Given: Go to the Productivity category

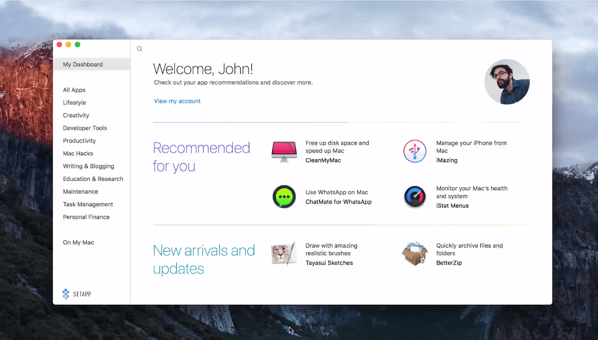Looking at the screenshot, I should (x=79, y=141).
